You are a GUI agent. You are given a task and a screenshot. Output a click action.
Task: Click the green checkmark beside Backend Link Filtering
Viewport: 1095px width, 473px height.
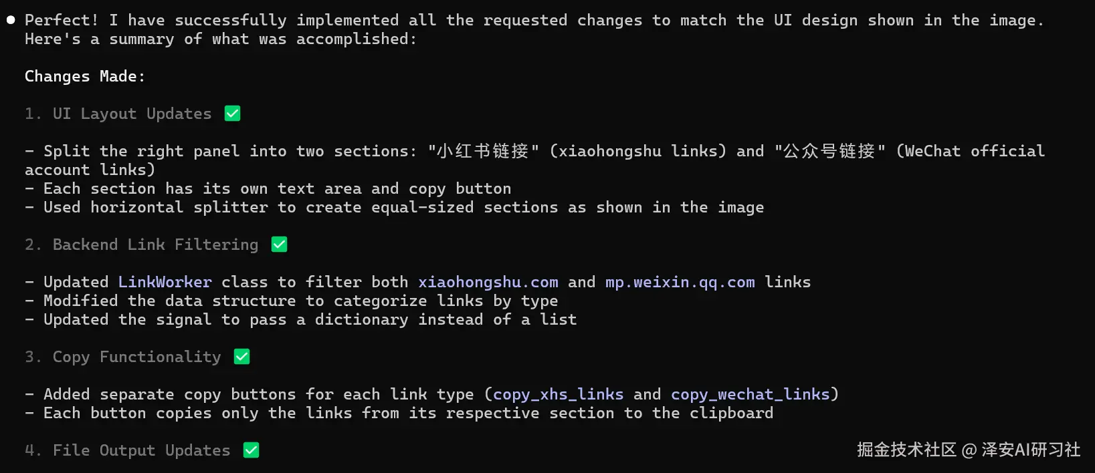point(279,245)
